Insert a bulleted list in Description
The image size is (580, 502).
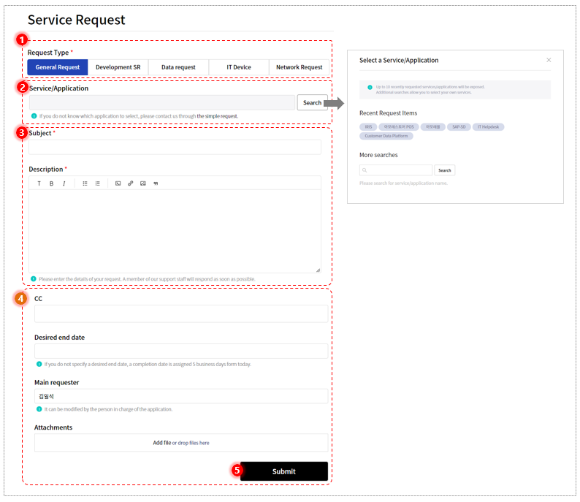[x=85, y=183]
